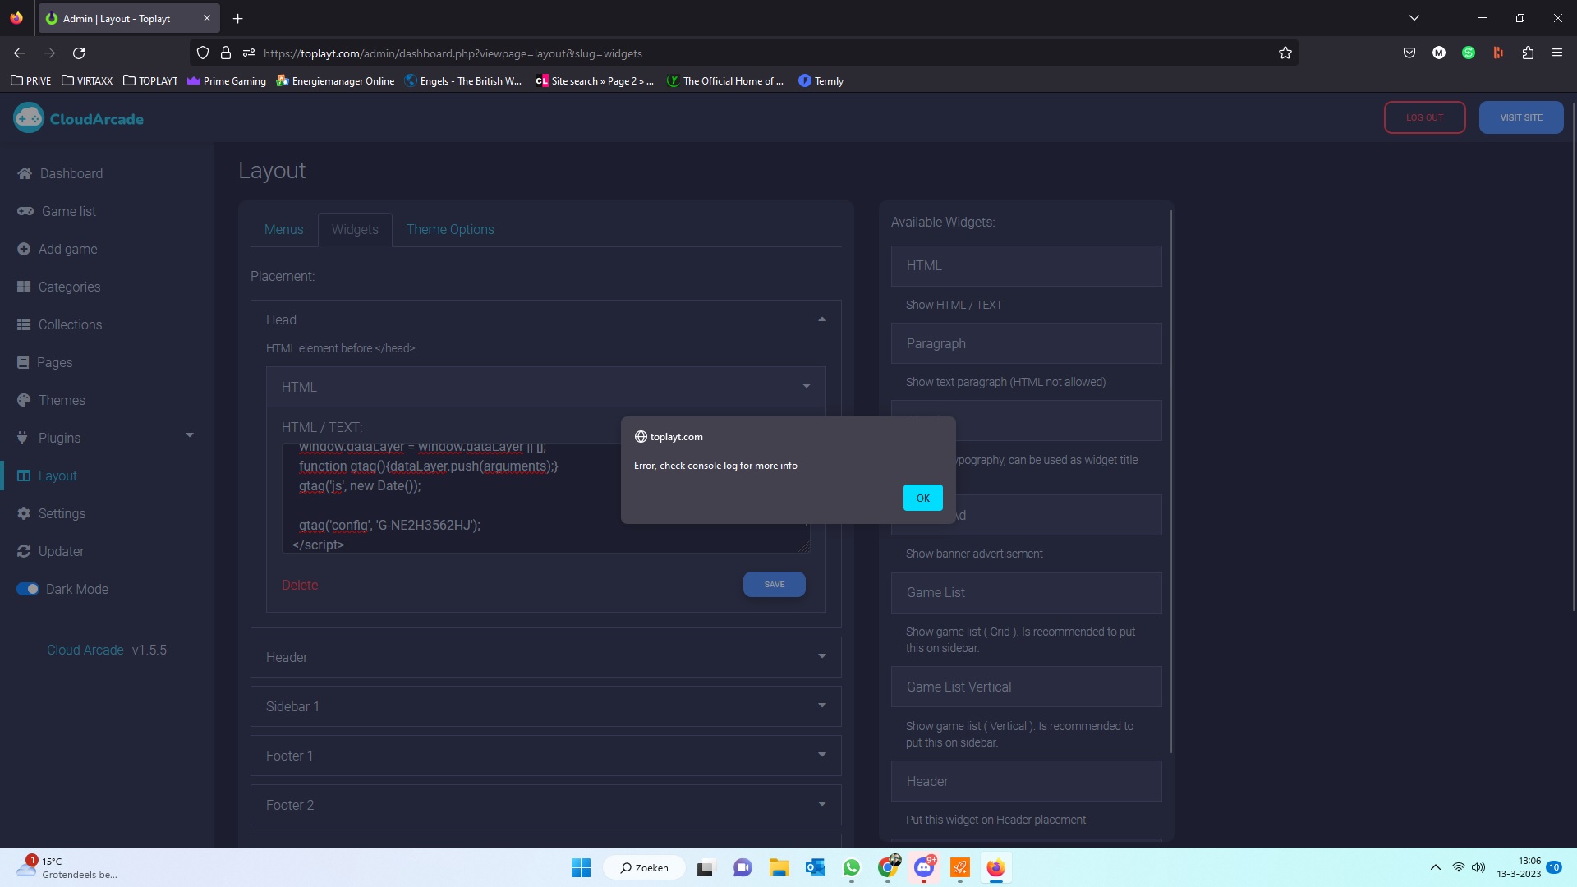Open Dashboard home icon
Image resolution: width=1577 pixels, height=887 pixels.
25,173
